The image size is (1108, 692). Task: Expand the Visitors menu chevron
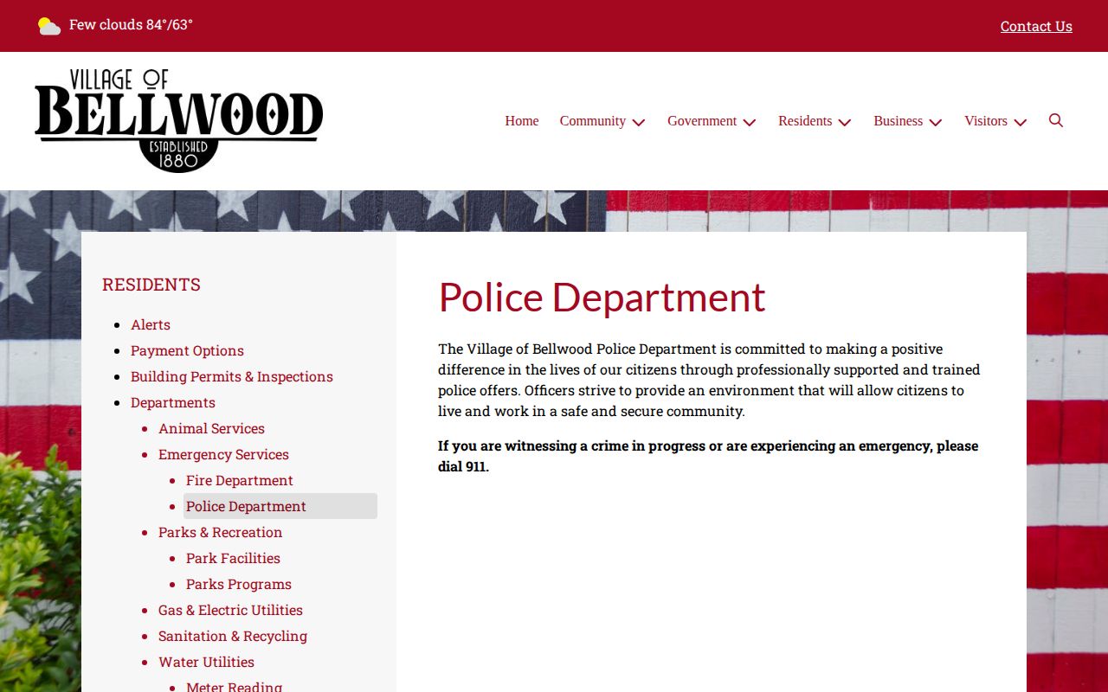coord(1021,122)
